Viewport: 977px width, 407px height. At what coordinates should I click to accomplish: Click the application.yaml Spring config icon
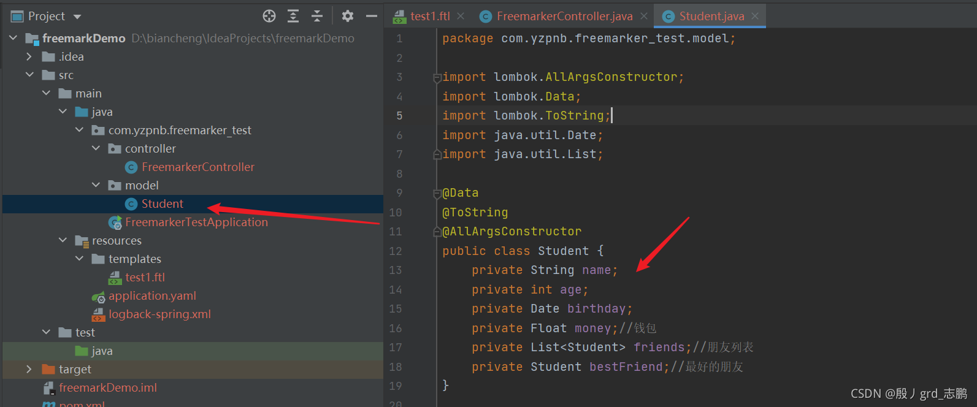pyautogui.click(x=98, y=297)
